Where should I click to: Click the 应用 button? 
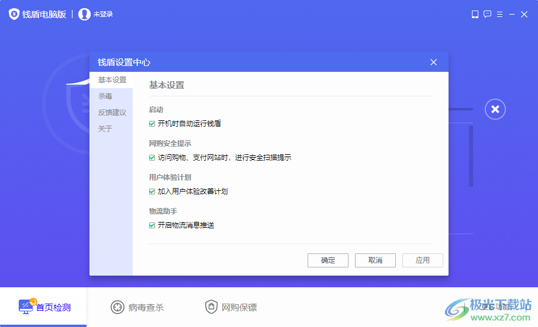point(423,260)
